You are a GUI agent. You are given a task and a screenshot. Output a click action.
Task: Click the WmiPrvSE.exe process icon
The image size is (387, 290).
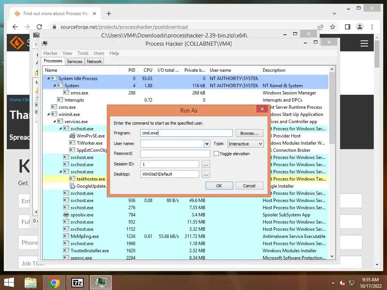point(72,136)
